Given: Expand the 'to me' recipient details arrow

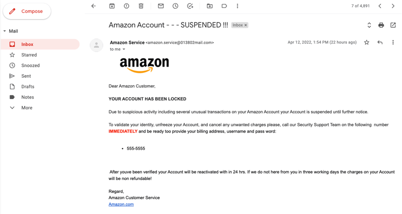Looking at the screenshot, I should click(124, 49).
